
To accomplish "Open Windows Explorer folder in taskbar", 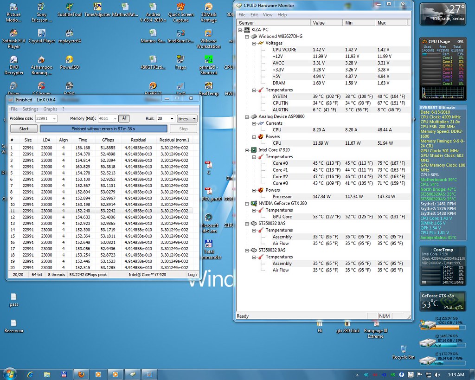I will click(x=47, y=374).
